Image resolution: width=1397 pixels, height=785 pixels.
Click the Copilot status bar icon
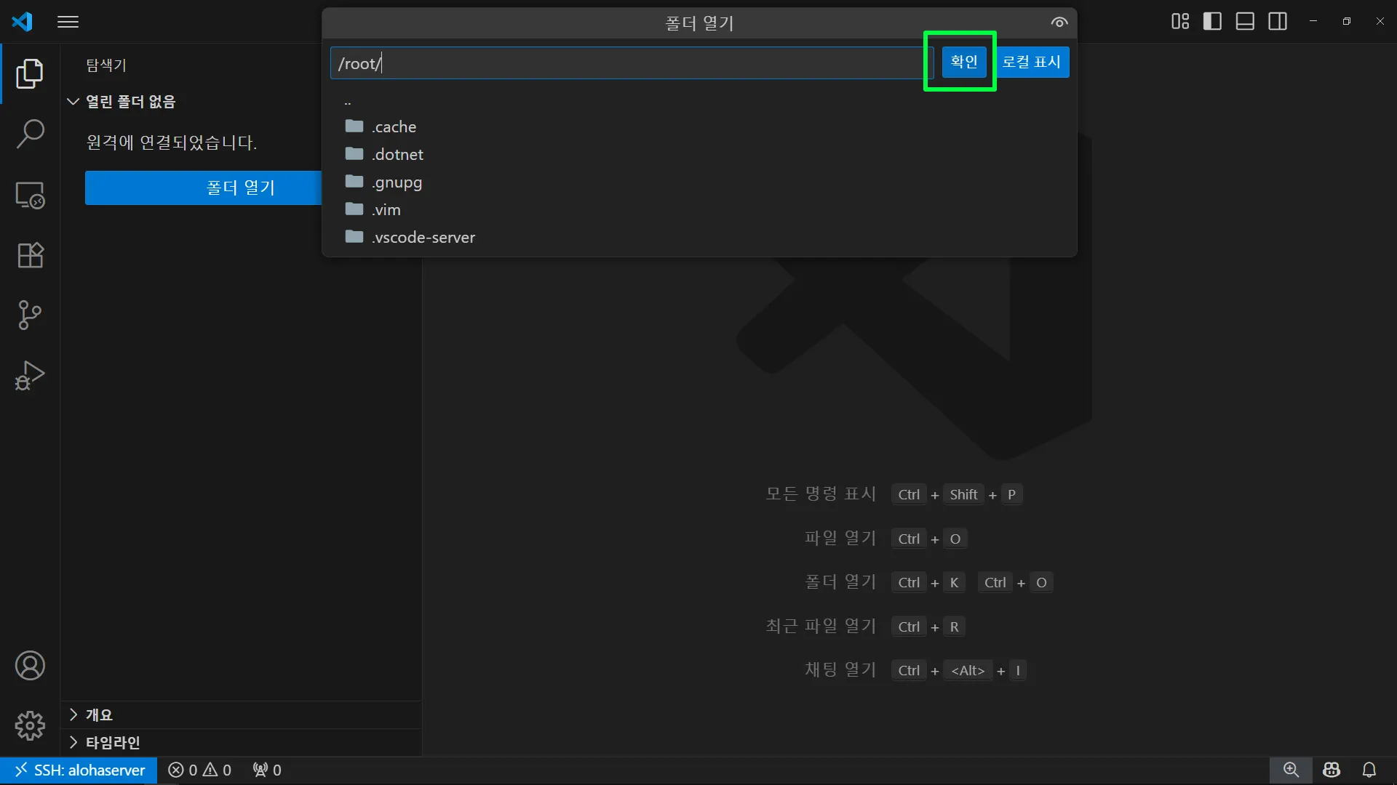click(x=1332, y=770)
